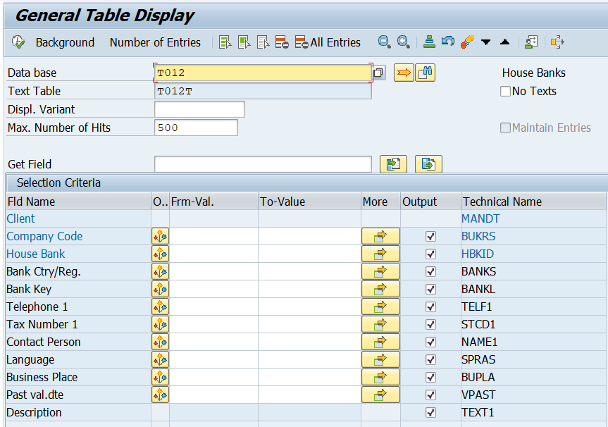The width and height of the screenshot is (608, 427).
Task: Click Number of Entries button
Action: 155,42
